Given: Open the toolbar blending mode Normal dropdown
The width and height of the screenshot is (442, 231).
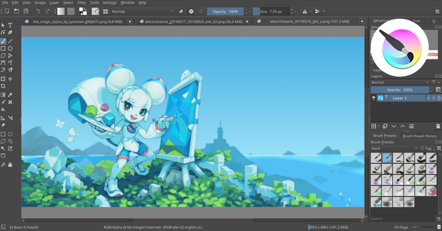Looking at the screenshot, I should click(143, 12).
